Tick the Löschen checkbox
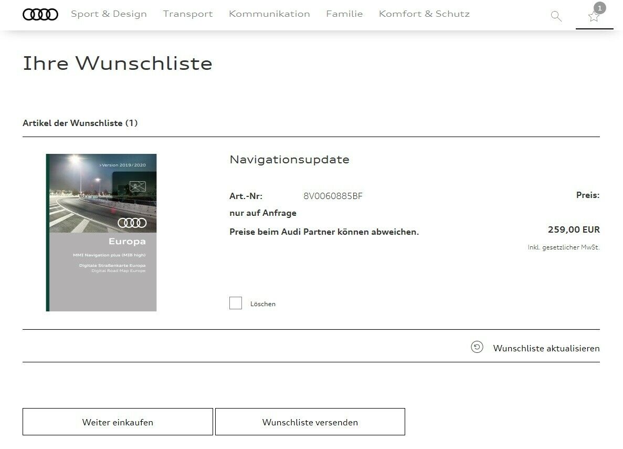This screenshot has width=623, height=449. pos(236,303)
